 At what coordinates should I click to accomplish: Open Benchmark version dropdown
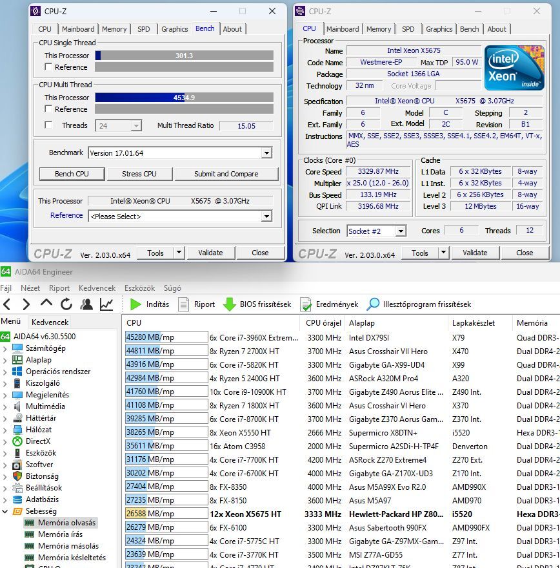(266, 153)
